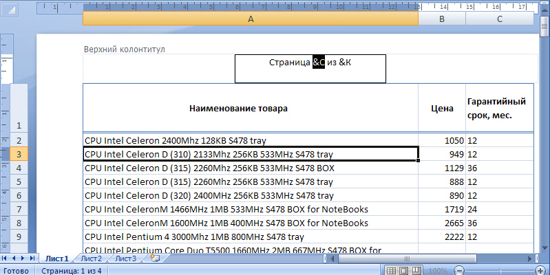Select price cell 2222

click(442, 236)
